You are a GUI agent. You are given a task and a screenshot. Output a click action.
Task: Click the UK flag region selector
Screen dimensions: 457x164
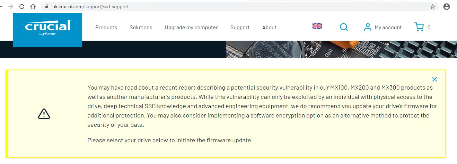[317, 26]
